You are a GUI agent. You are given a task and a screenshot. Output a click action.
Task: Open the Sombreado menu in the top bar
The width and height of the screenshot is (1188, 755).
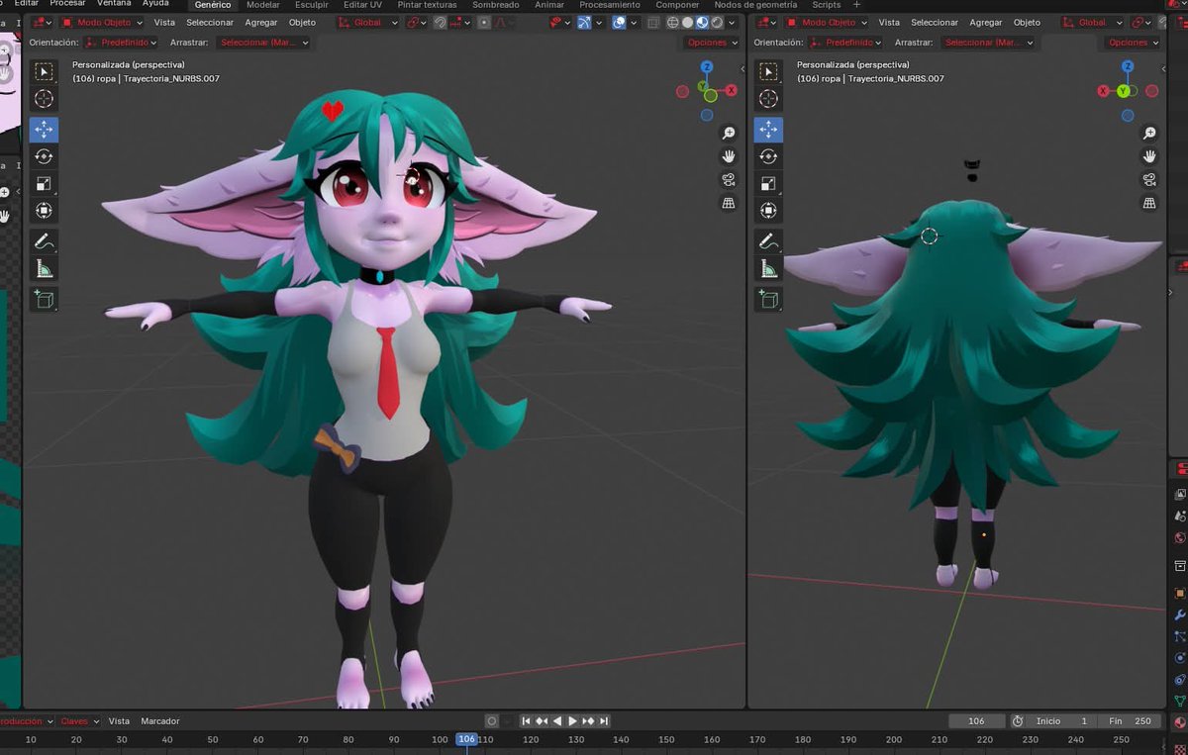[x=495, y=5]
